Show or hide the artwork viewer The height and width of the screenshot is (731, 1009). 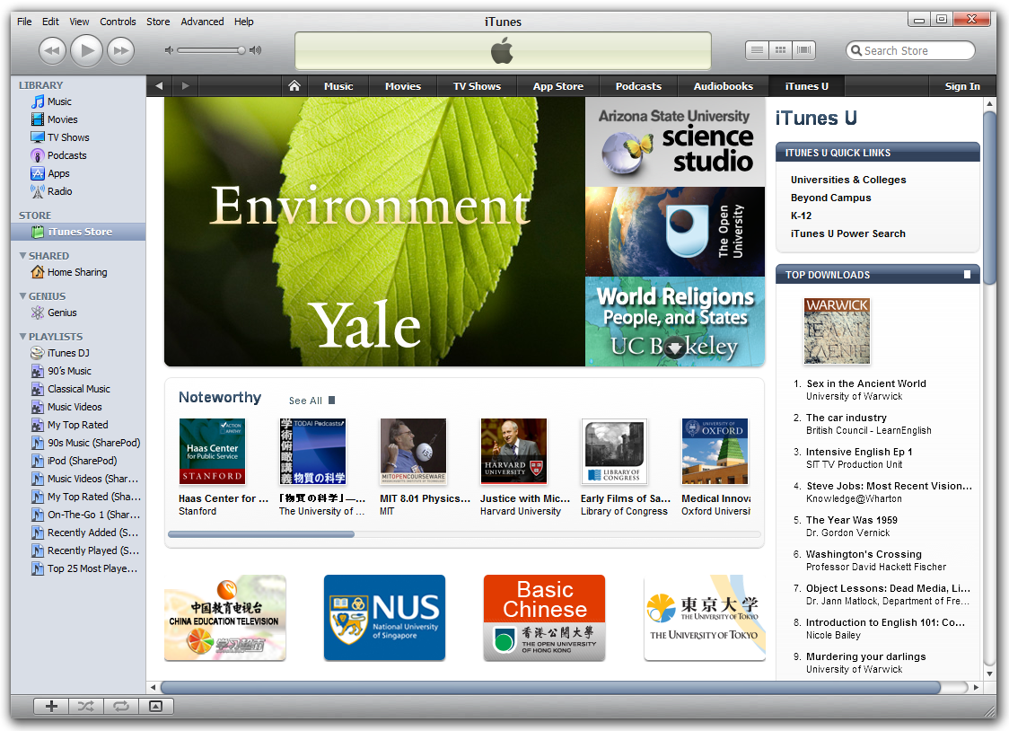[155, 707]
